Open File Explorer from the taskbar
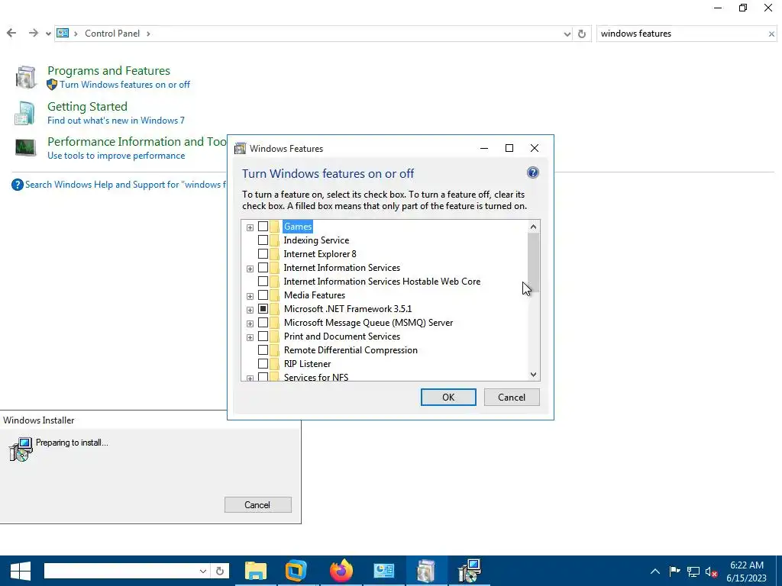Viewport: 782px width, 586px height. click(256, 571)
